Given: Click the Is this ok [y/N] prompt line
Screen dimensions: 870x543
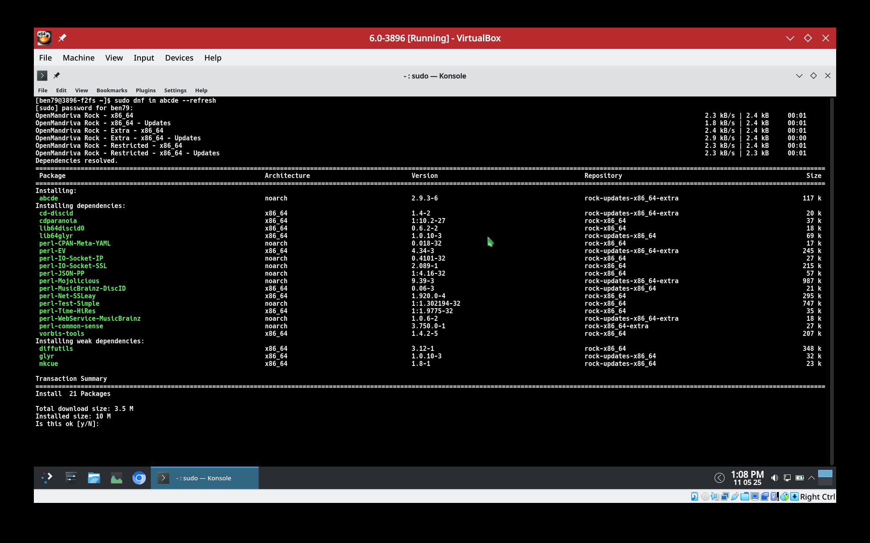Looking at the screenshot, I should click(67, 424).
